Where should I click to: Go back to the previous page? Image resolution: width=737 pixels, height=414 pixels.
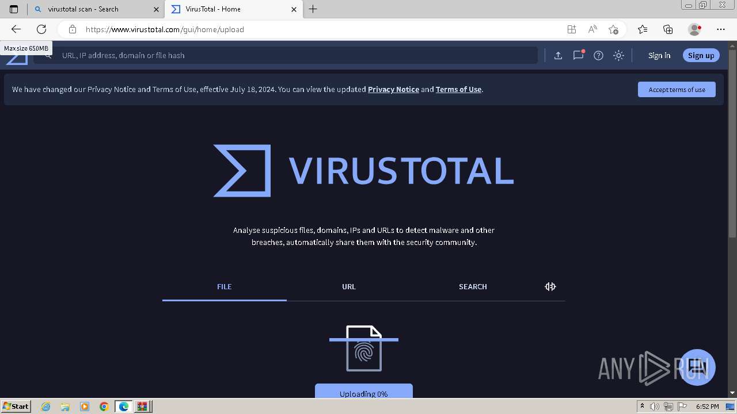pyautogui.click(x=16, y=29)
